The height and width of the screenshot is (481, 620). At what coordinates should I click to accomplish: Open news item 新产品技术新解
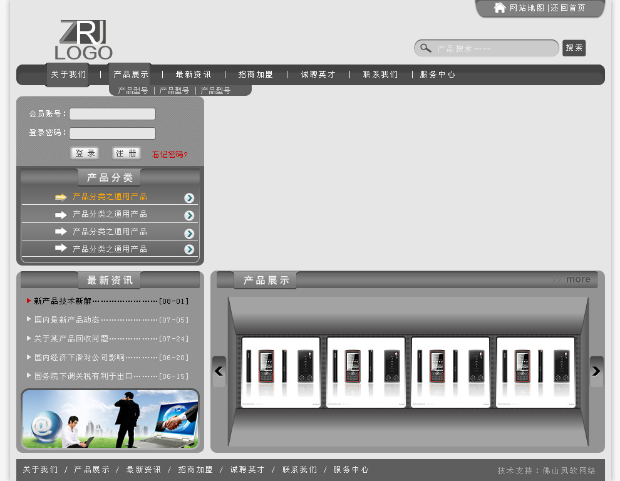pos(63,301)
